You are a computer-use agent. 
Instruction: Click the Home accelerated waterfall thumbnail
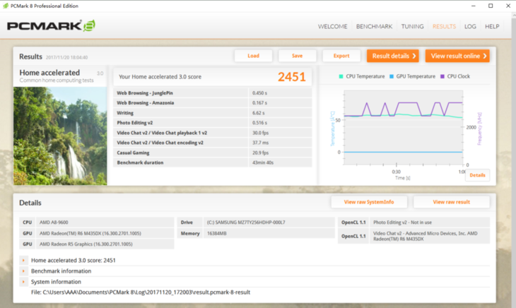60,136
